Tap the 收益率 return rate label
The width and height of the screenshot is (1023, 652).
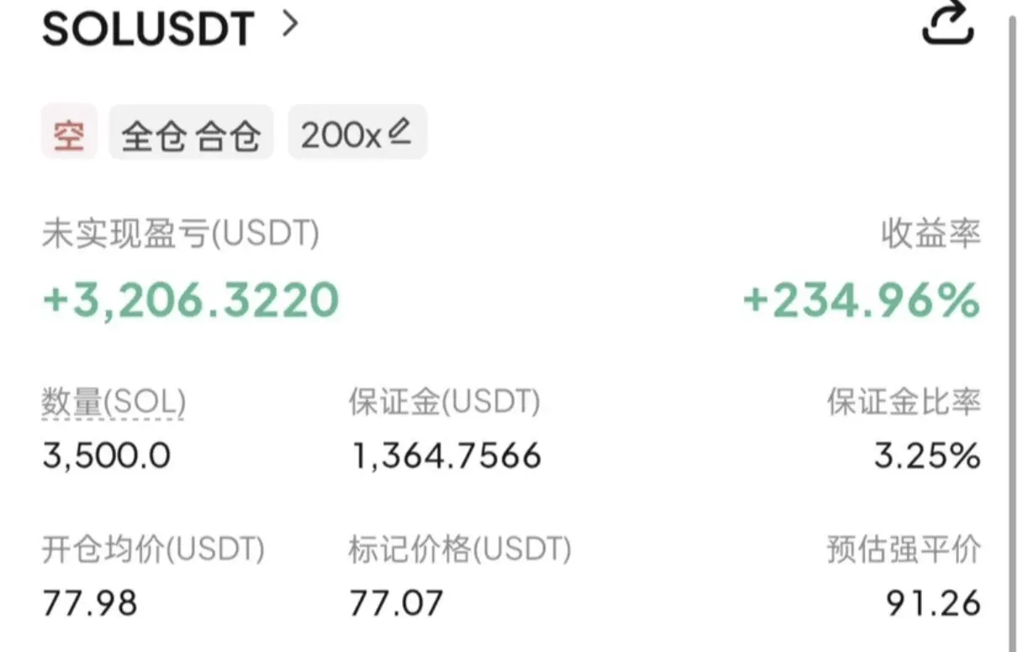coord(930,234)
